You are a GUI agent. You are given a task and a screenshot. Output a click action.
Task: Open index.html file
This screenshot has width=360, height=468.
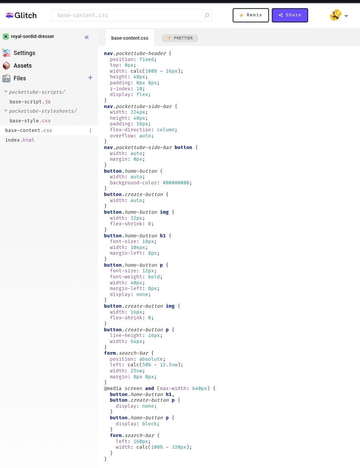point(20,140)
